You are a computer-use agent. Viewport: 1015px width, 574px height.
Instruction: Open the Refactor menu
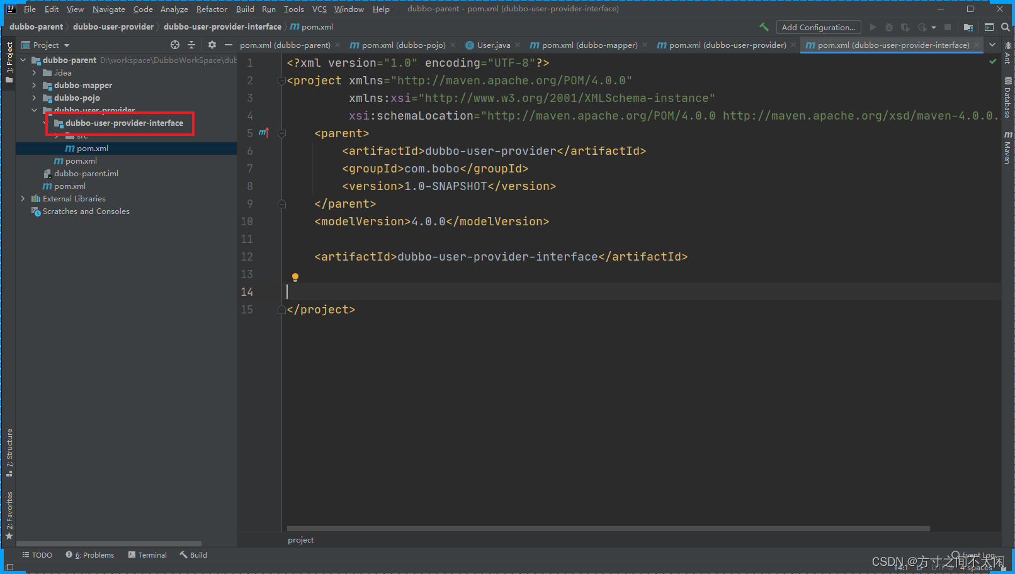(212, 9)
